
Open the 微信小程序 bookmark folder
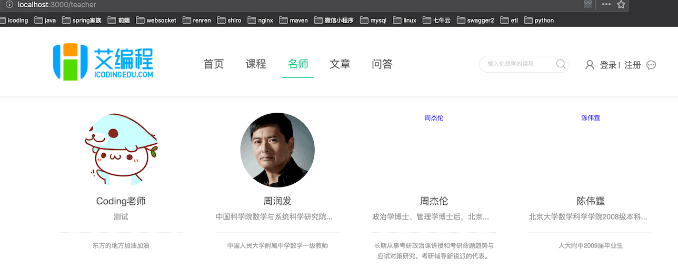(x=334, y=21)
